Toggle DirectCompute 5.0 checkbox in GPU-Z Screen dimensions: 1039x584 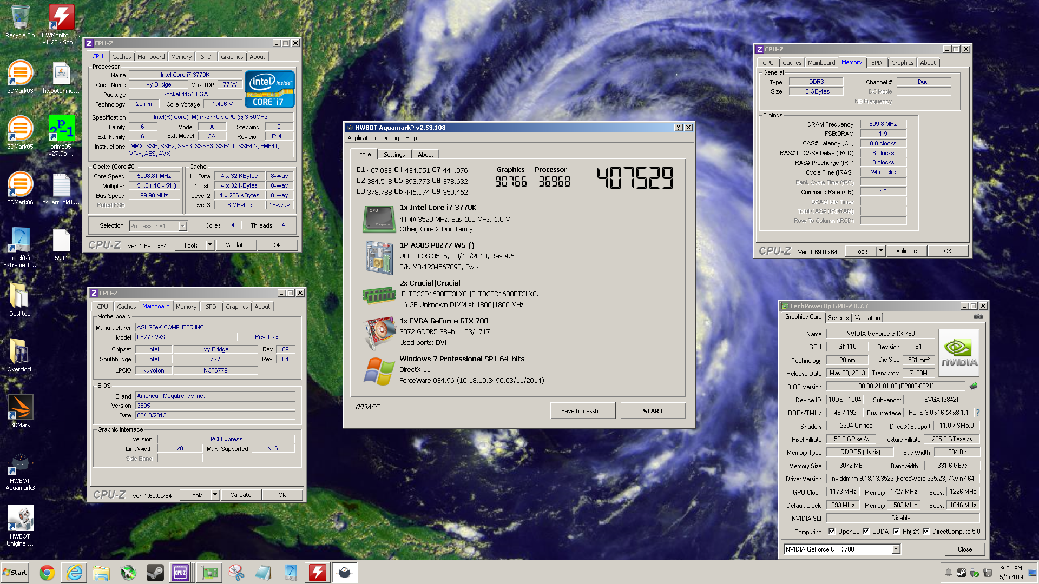point(926,531)
